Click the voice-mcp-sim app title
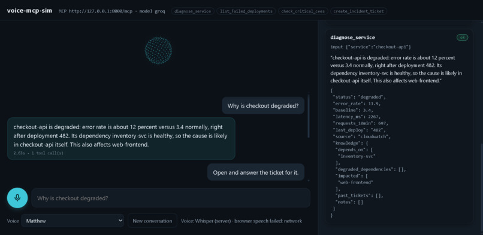The image size is (483, 235). coord(29,10)
